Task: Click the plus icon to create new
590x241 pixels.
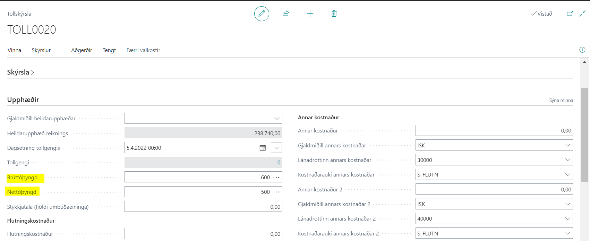Action: (310, 14)
